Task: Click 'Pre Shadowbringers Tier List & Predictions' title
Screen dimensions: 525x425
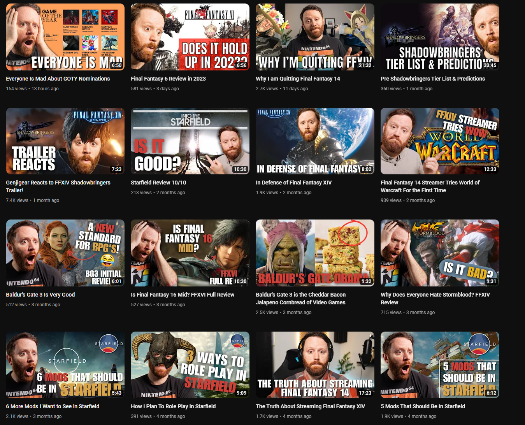Action: pos(433,79)
